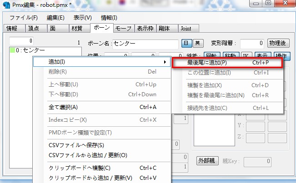Click the 変形階層 value field
Screen dimensions: 296x183
pyautogui.click(x=252, y=44)
